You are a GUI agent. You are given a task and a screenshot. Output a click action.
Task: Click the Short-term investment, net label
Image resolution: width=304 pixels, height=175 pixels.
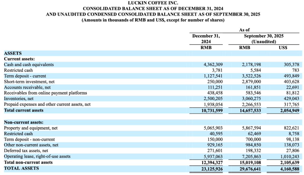pyautogui.click(x=29, y=81)
